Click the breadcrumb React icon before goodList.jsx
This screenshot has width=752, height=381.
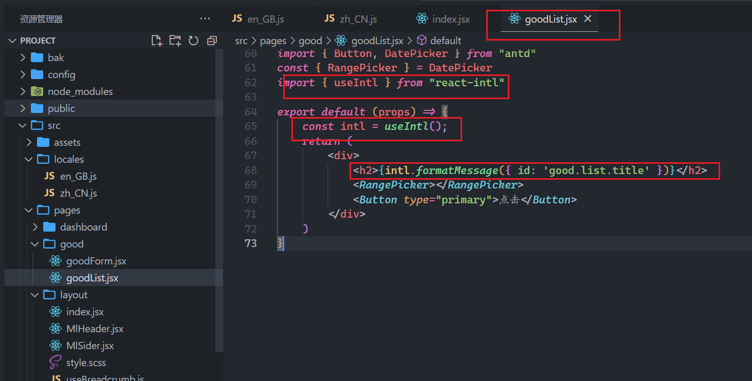point(340,41)
